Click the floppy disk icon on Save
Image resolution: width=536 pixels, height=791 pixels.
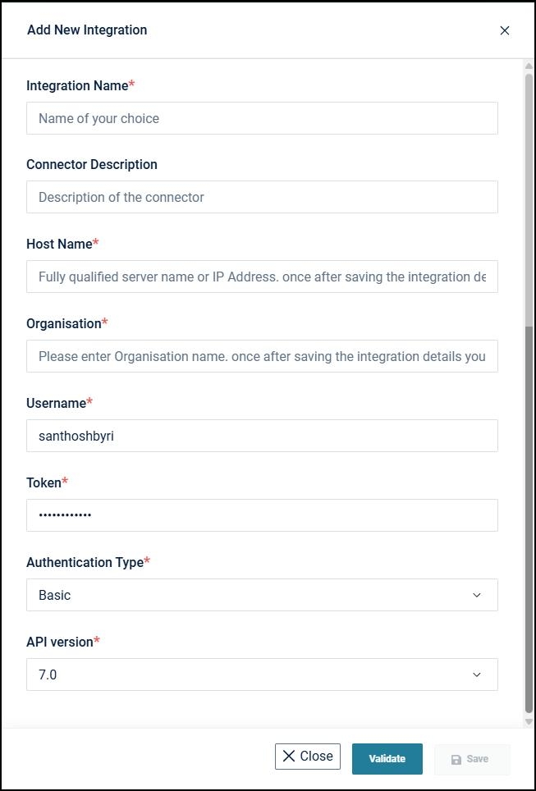(x=456, y=760)
